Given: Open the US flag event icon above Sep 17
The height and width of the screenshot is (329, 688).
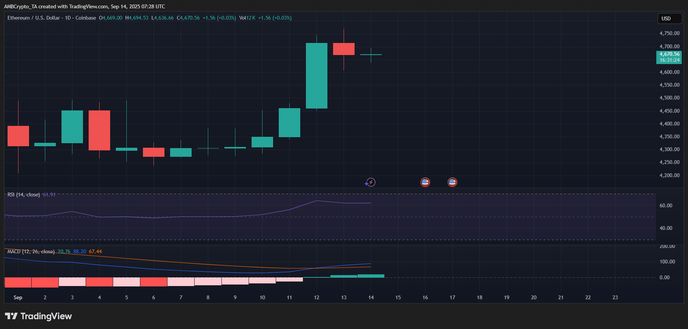Looking at the screenshot, I should 452,182.
